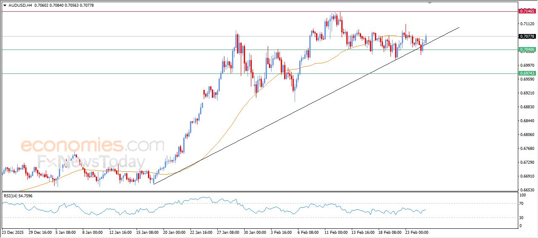Click the 0.68060 price axis value
Screen dimensions: 538x238
tap(527, 135)
